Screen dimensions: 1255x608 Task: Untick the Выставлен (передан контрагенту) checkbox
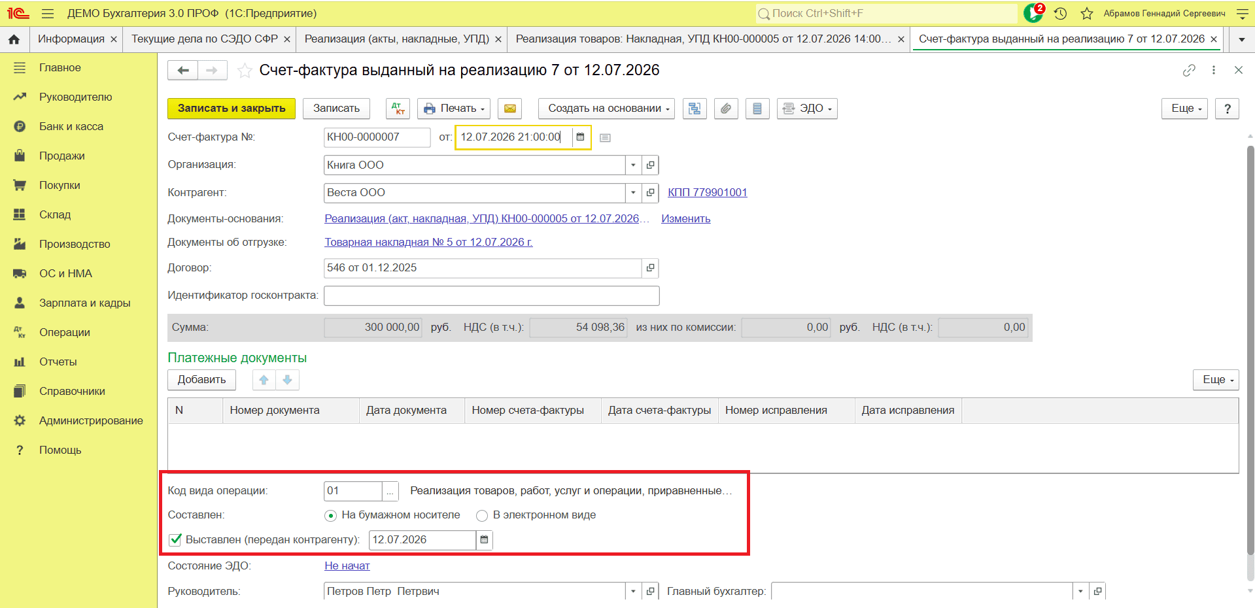pyautogui.click(x=175, y=540)
